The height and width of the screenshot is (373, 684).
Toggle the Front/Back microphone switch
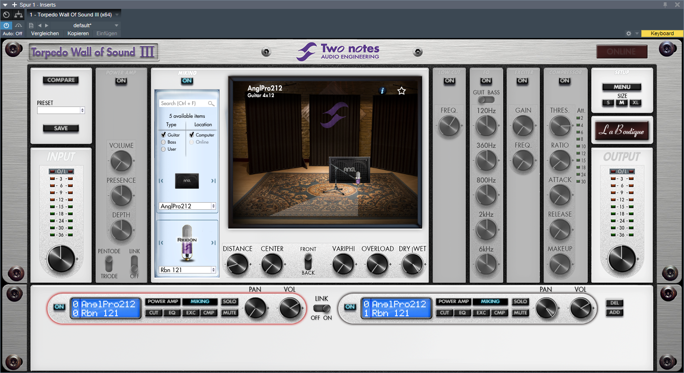308,261
